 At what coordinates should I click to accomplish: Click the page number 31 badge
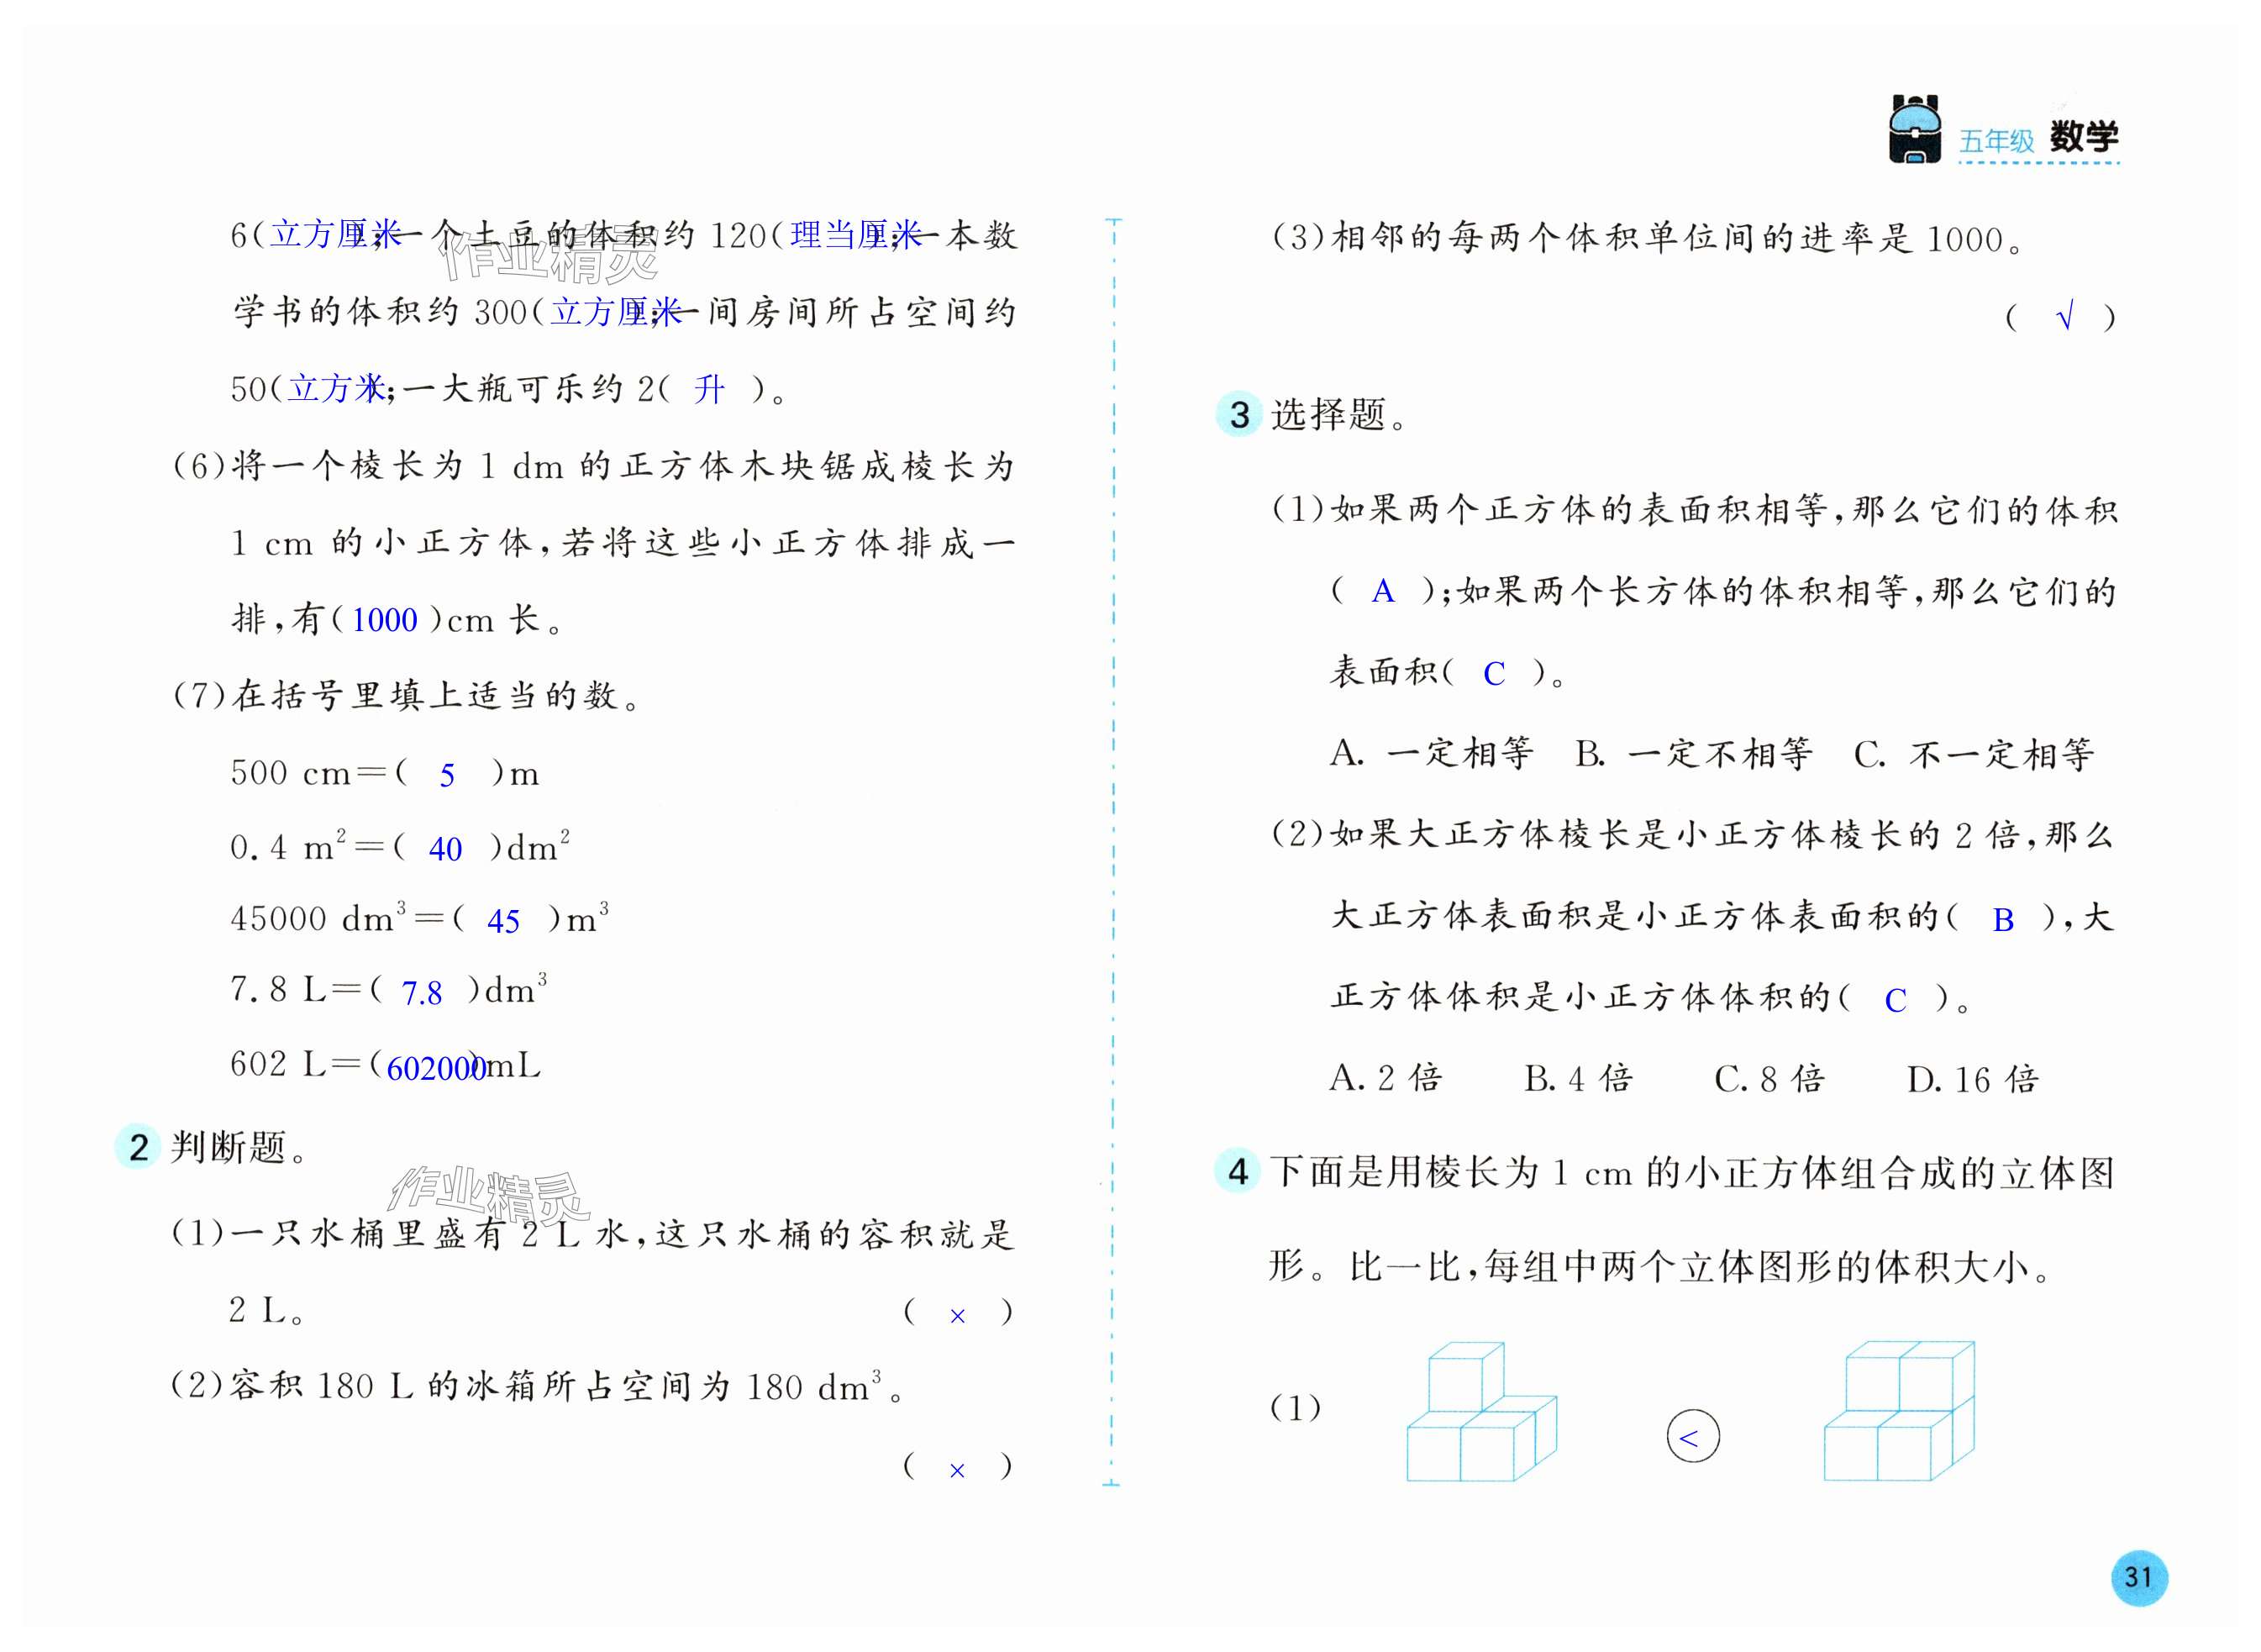2138,1577
